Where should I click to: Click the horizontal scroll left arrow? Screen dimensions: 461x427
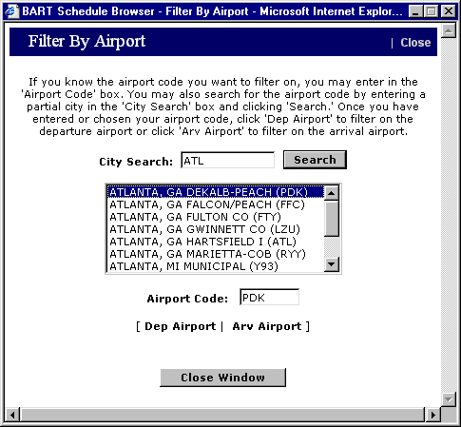tap(12, 415)
